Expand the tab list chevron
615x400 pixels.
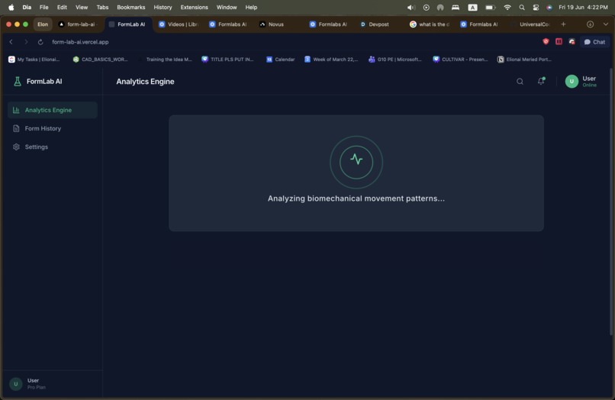click(x=606, y=24)
